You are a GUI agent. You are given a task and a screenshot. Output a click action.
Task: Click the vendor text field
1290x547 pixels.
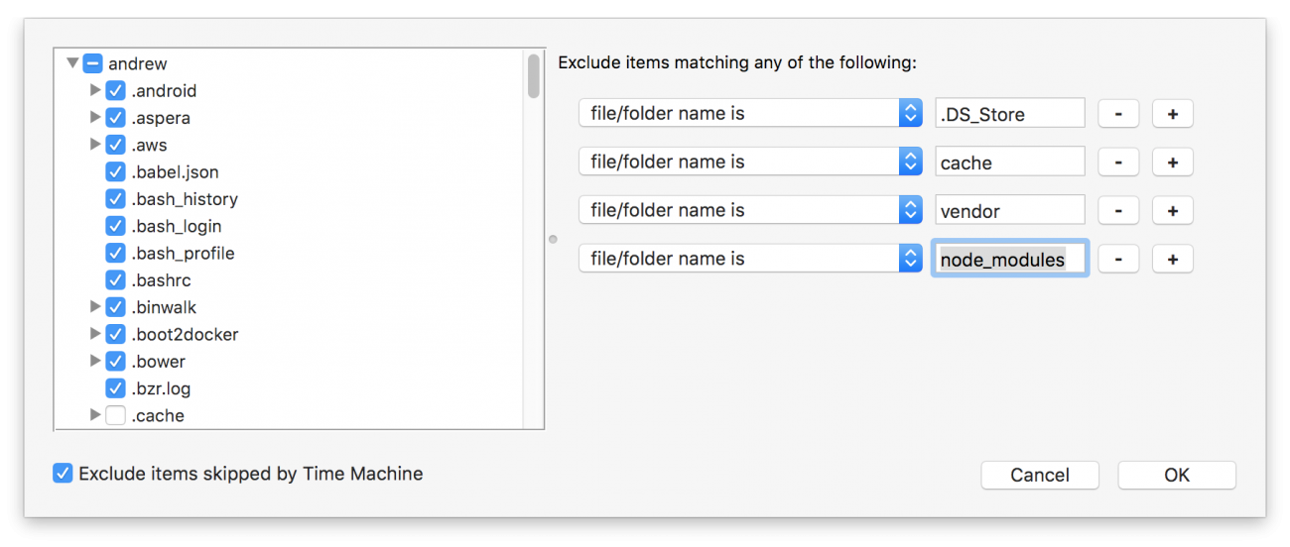pyautogui.click(x=1010, y=211)
